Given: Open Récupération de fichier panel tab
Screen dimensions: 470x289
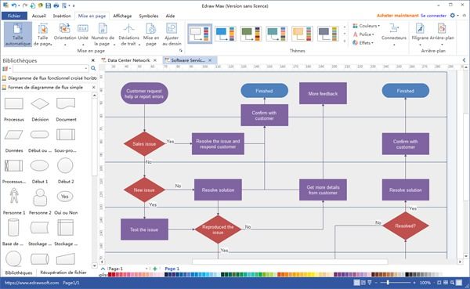Looking at the screenshot, I should [63, 273].
